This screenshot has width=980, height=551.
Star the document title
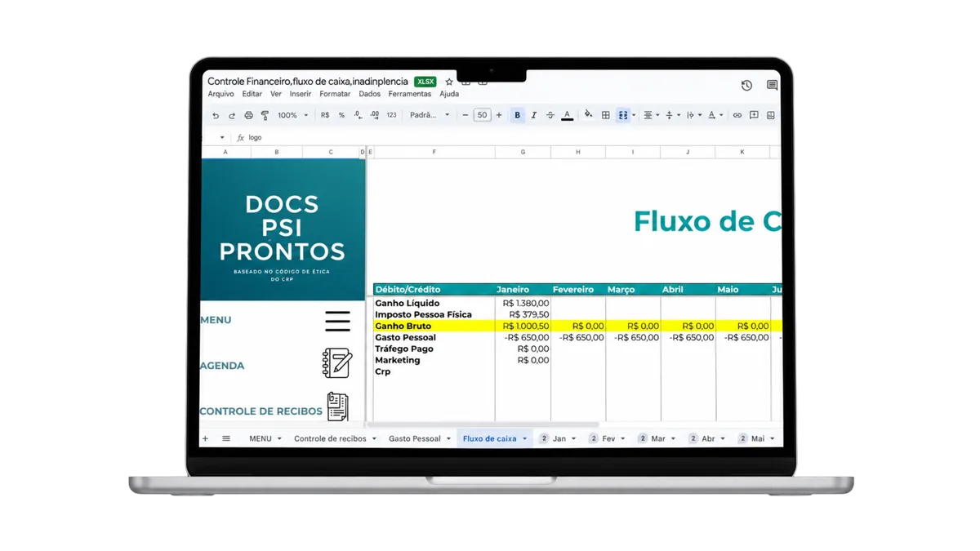pyautogui.click(x=448, y=82)
